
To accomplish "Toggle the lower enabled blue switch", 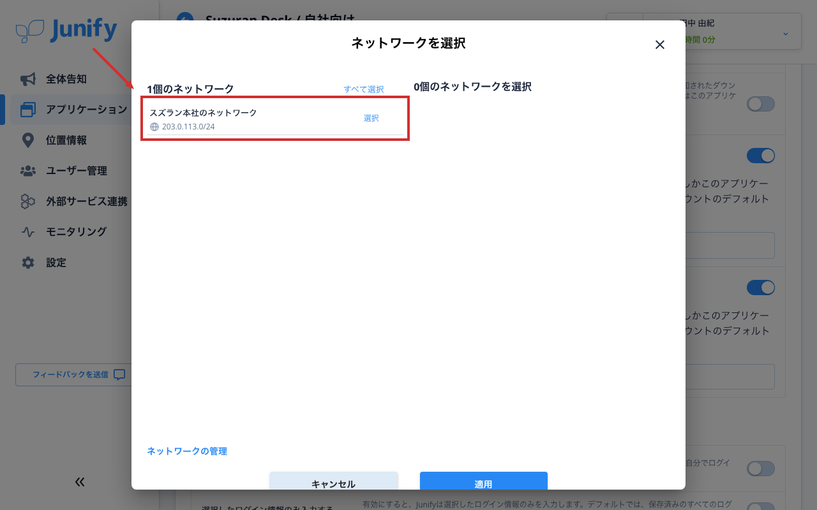I will pos(761,288).
